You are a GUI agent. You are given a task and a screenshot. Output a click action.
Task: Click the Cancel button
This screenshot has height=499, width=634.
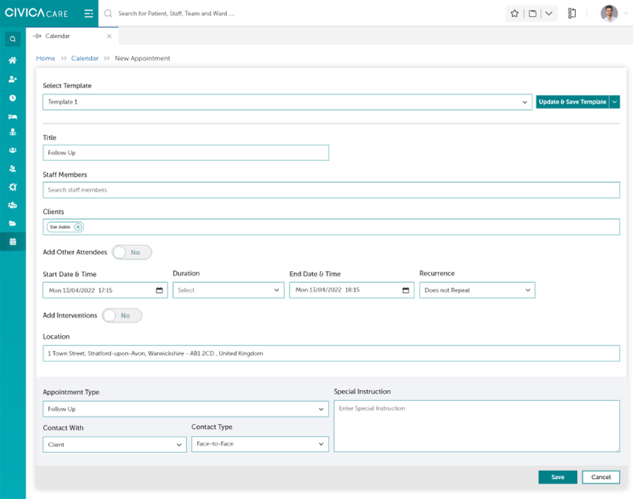pyautogui.click(x=601, y=477)
